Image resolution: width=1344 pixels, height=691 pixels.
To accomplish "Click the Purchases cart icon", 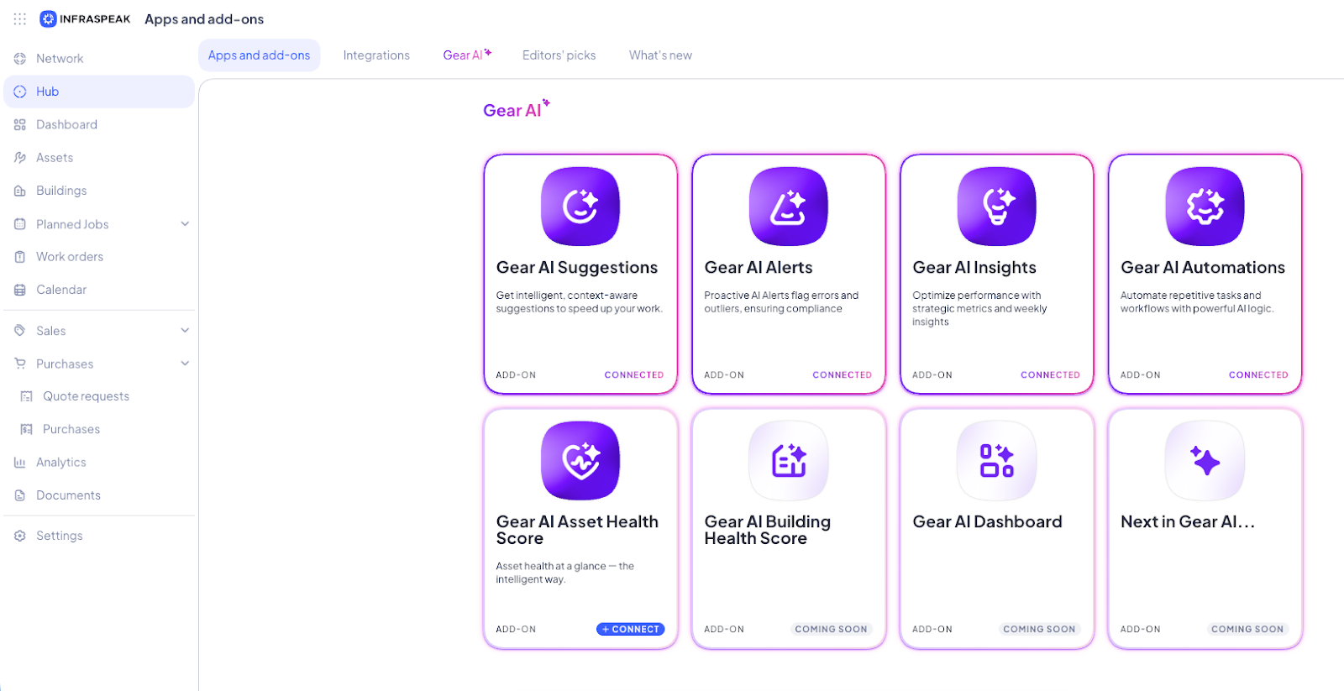I will tap(20, 364).
